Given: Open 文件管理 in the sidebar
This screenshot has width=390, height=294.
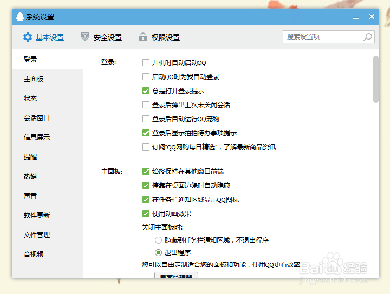Looking at the screenshot, I should (x=47, y=234).
